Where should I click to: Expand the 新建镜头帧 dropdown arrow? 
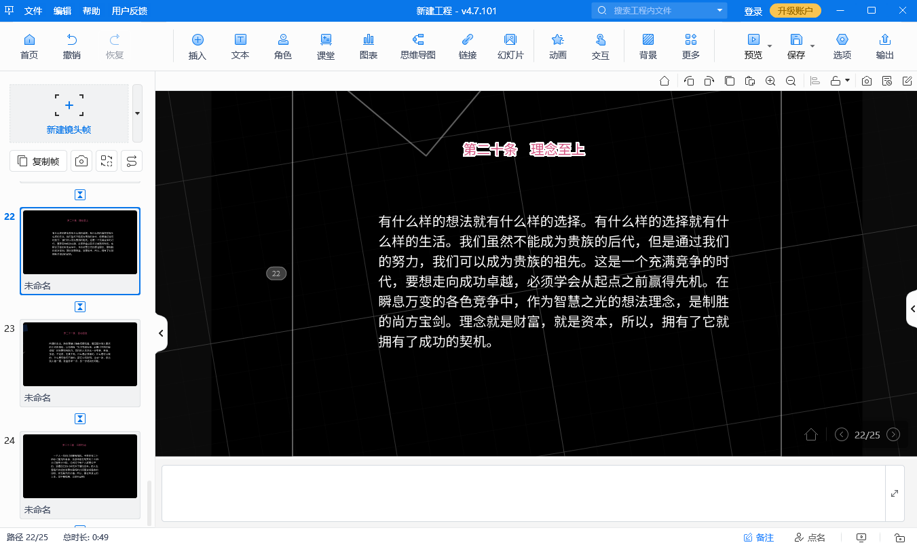click(137, 113)
